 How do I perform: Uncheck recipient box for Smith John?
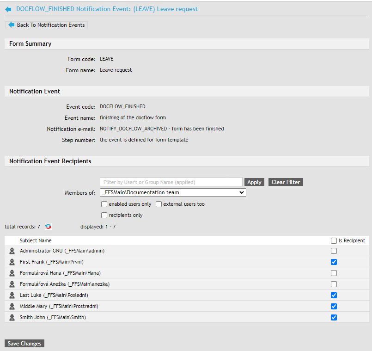[334, 318]
